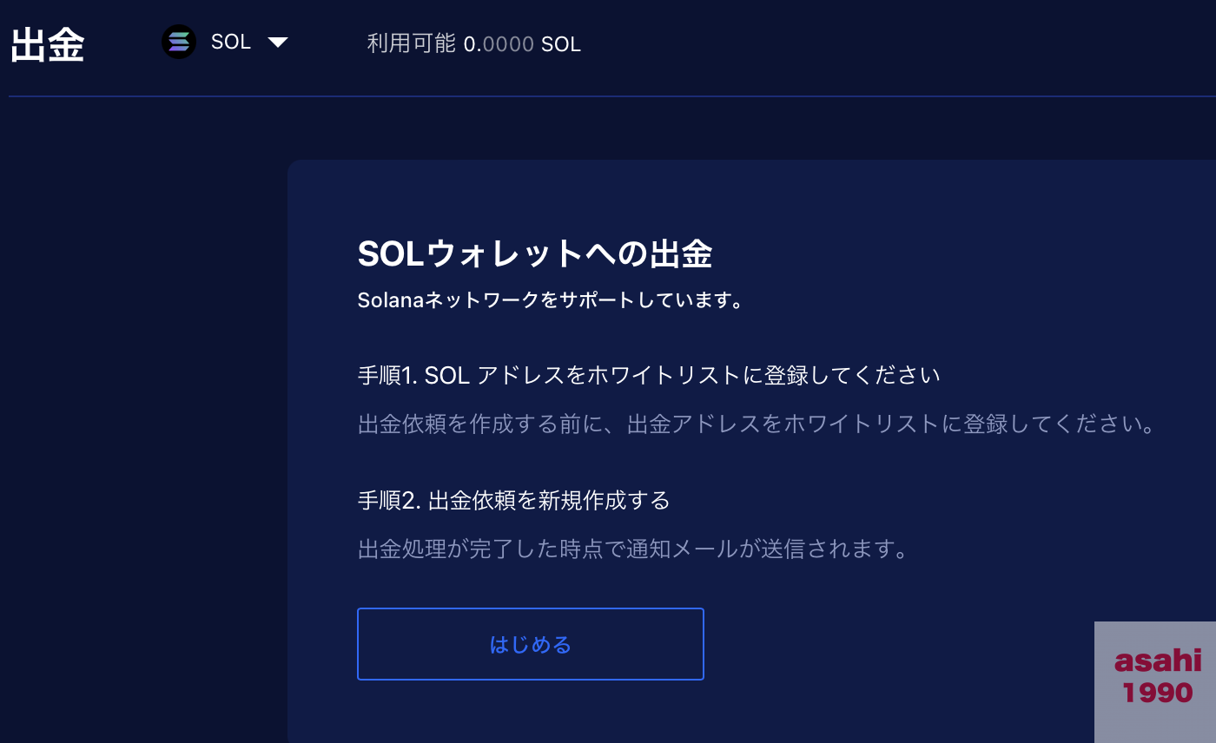
Task: Expand the SOL currency dropdown arrow
Action: click(x=278, y=43)
